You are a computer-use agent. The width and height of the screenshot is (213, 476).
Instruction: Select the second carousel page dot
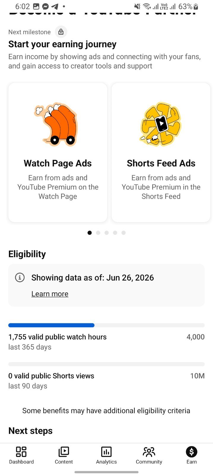coord(98,233)
